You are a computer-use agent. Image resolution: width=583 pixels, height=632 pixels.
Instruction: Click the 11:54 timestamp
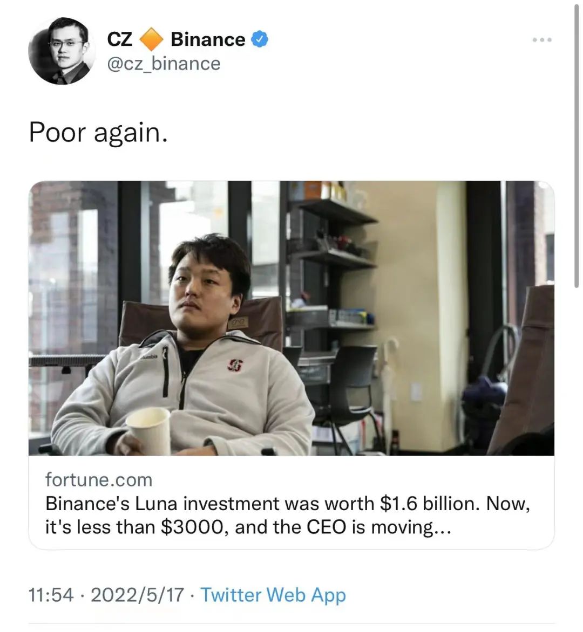(x=51, y=595)
